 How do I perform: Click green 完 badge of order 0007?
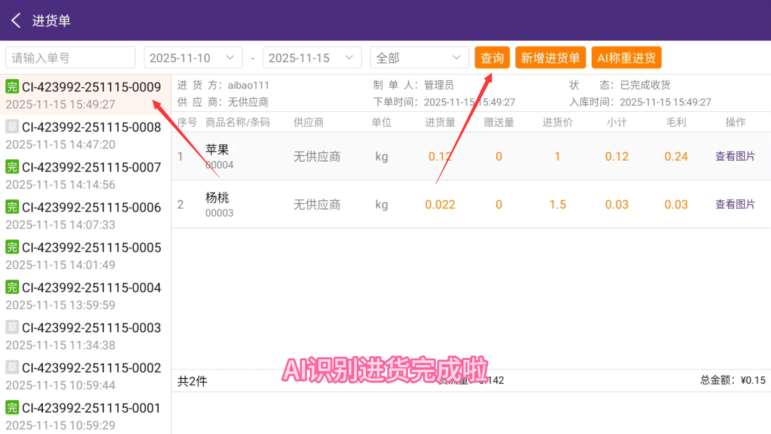(12, 167)
